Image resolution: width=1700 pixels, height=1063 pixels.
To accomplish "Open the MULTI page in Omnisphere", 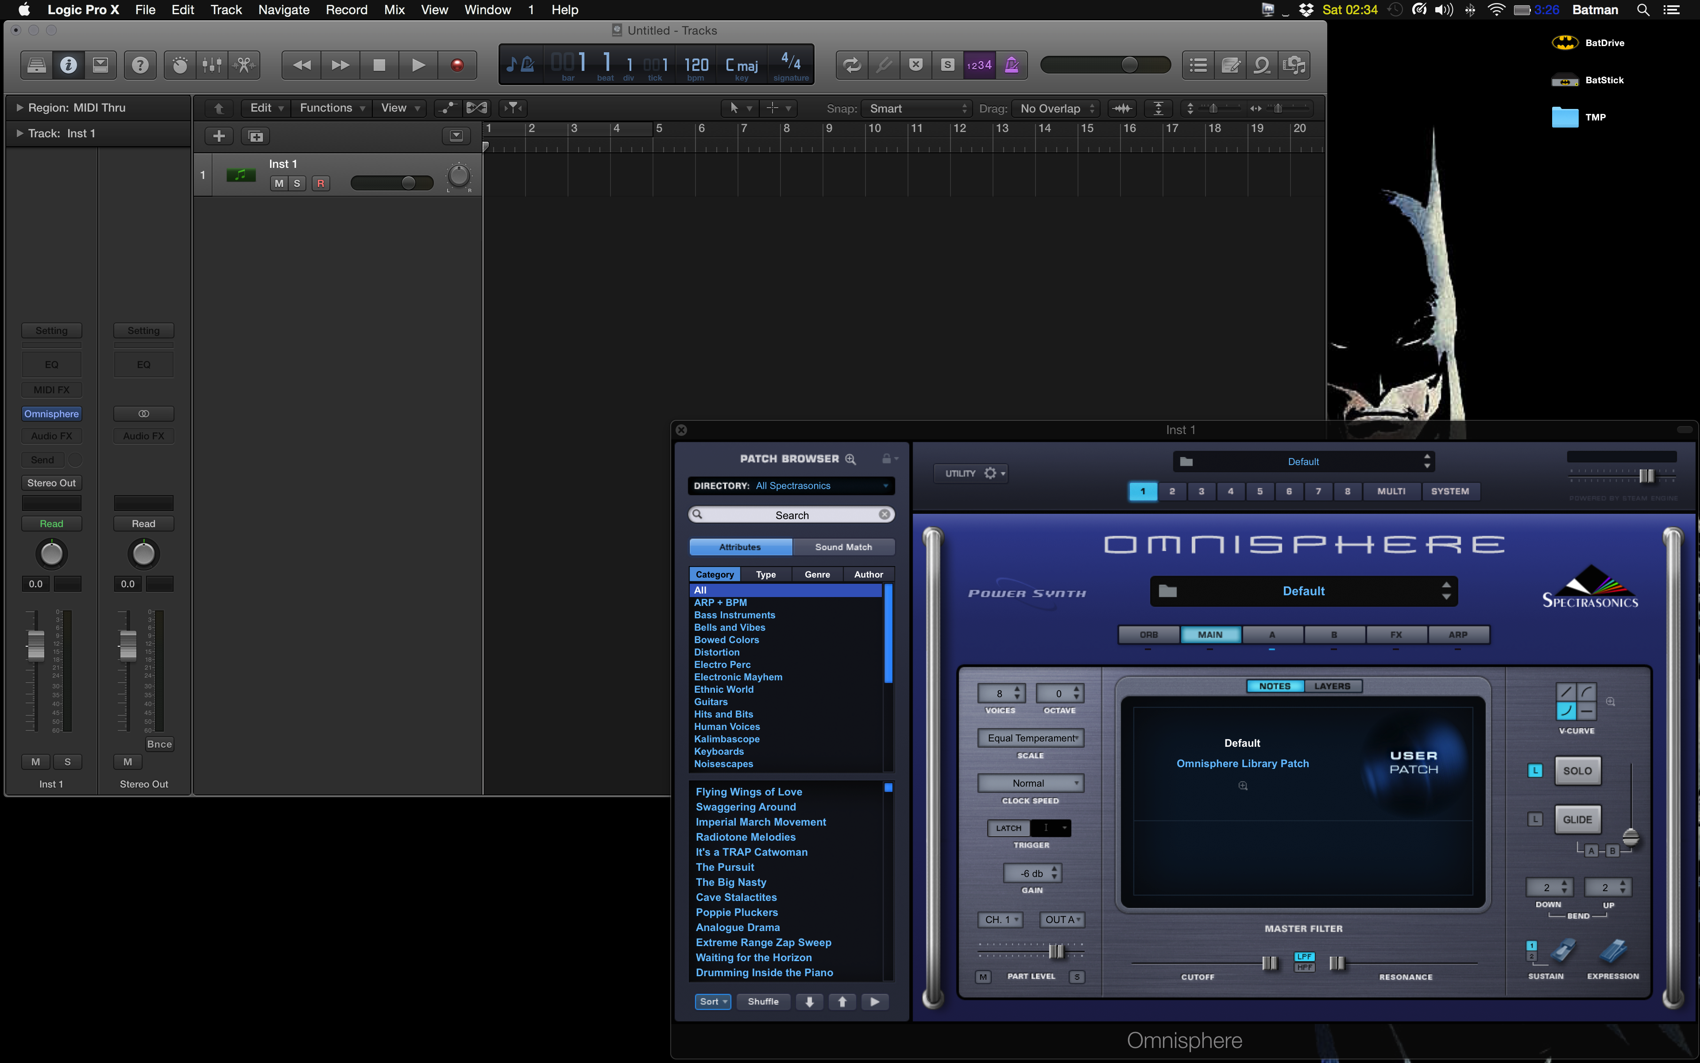I will (1391, 491).
